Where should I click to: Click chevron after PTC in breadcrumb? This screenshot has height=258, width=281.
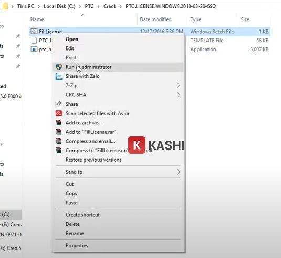98,6
